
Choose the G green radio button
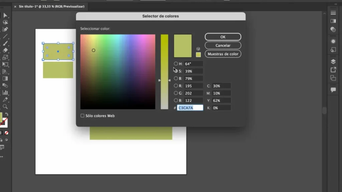tap(176, 93)
